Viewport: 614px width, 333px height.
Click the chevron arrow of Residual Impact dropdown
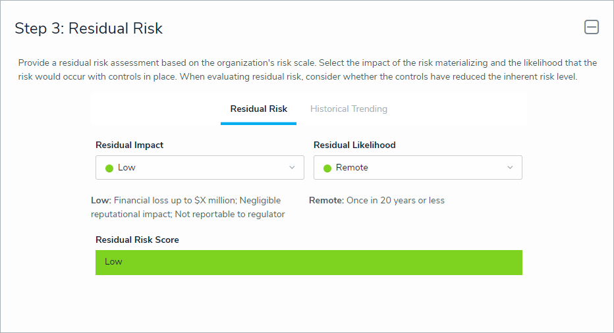click(x=292, y=168)
